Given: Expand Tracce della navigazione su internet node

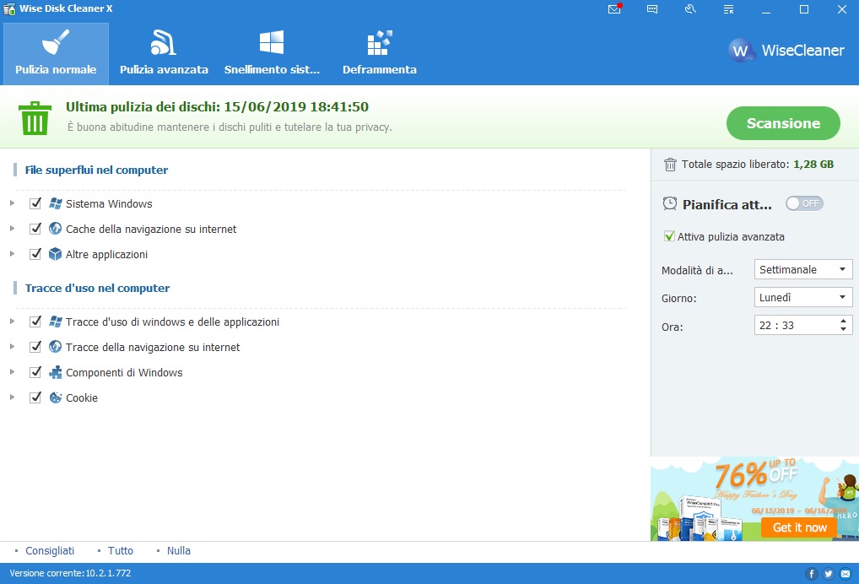Looking at the screenshot, I should coord(12,347).
